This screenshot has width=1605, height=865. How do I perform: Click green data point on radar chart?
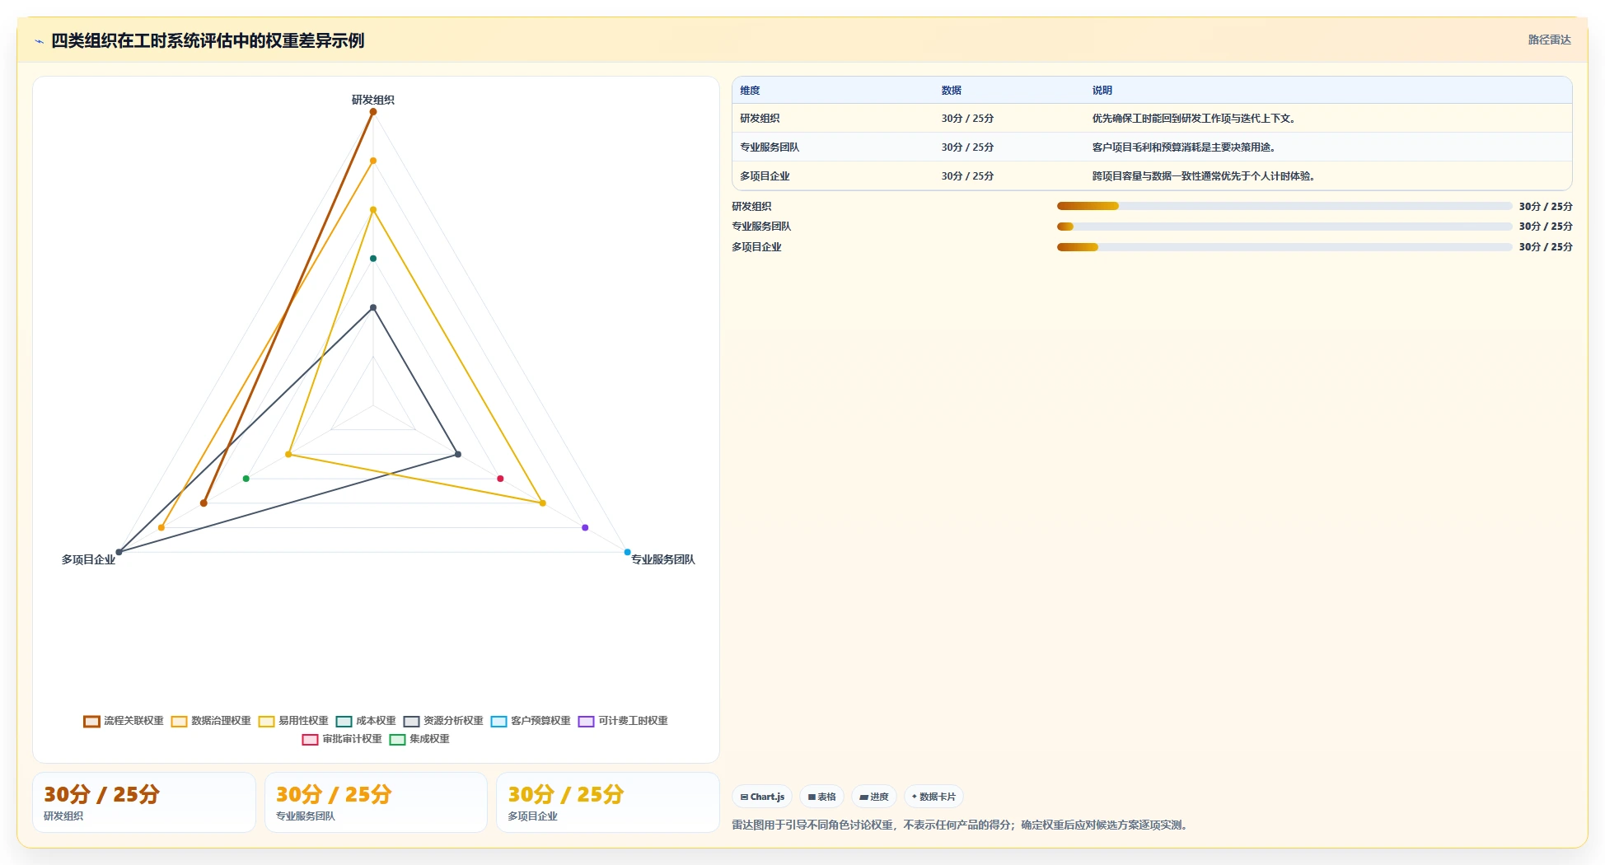coord(246,479)
